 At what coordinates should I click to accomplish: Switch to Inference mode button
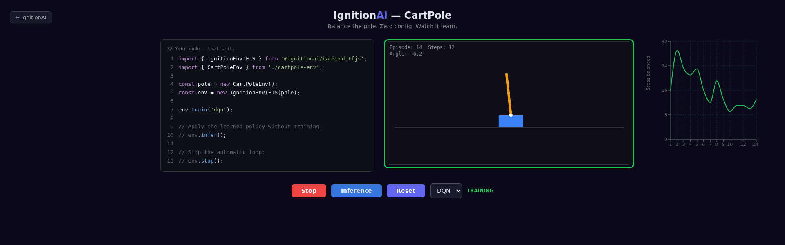point(357,191)
